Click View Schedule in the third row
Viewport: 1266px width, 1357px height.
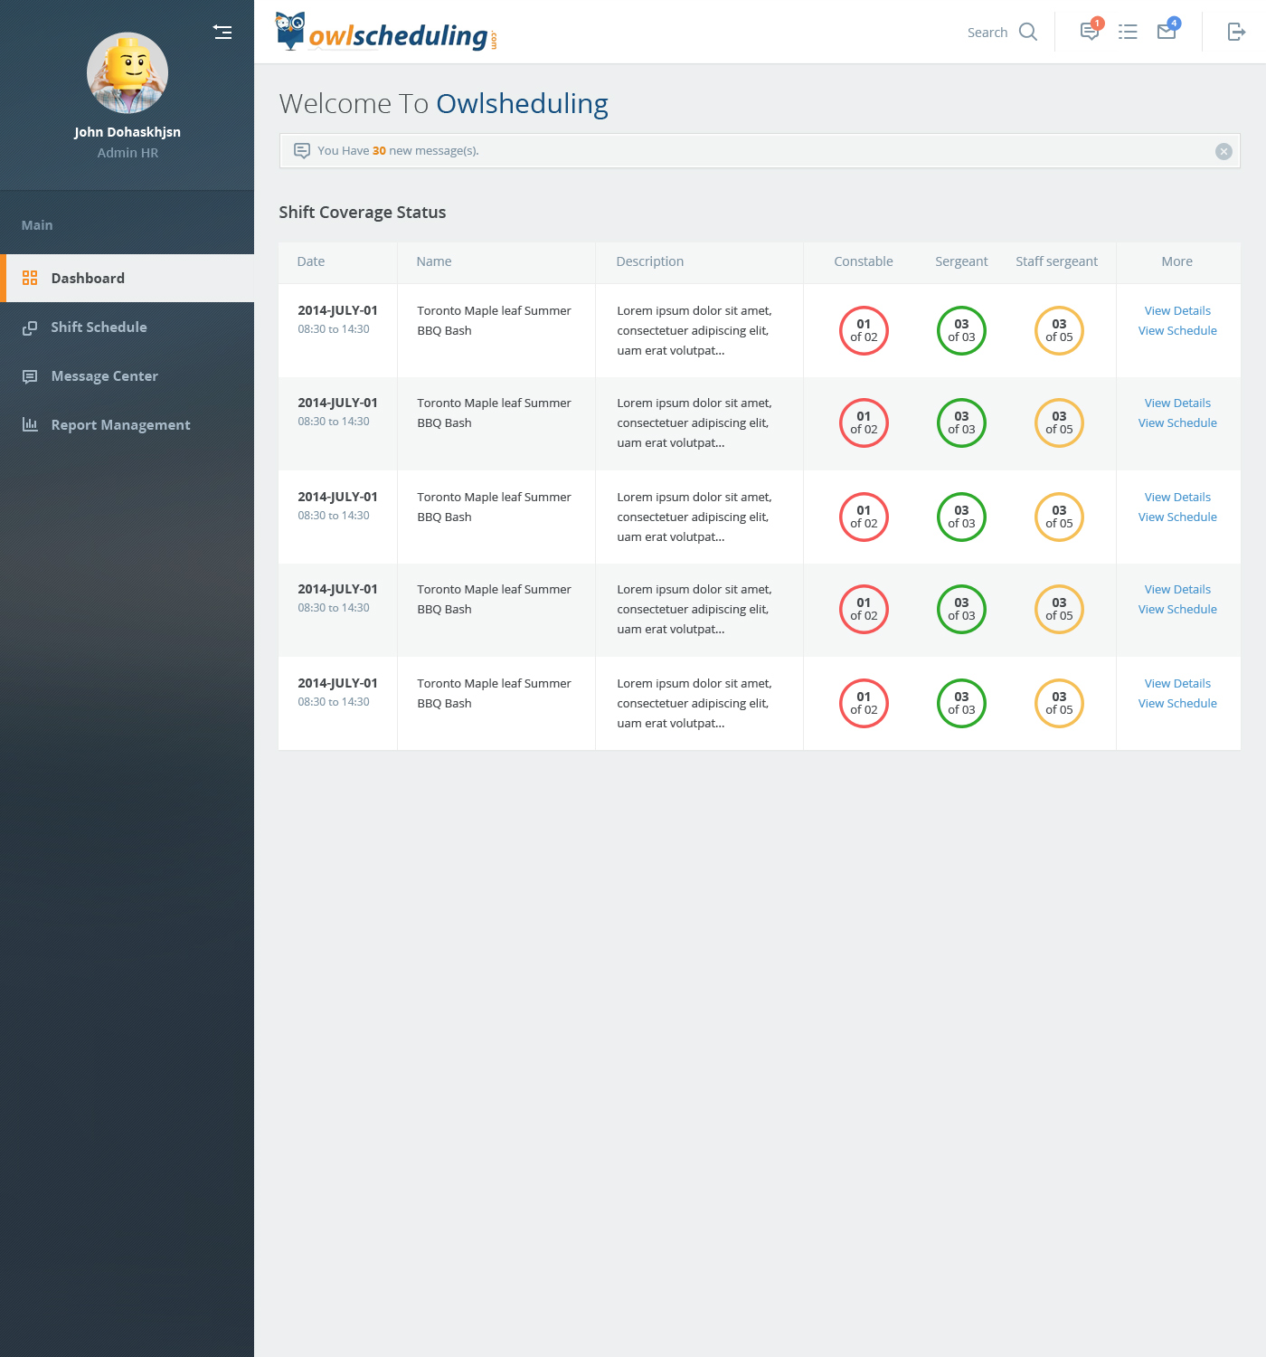tap(1177, 517)
